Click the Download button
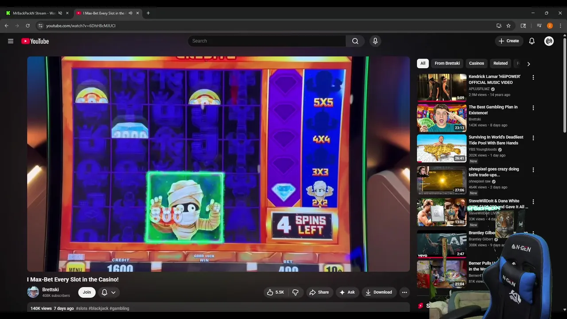This screenshot has width=567, height=319. [379, 292]
